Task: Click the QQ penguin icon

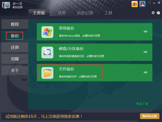Action: (x=143, y=4)
